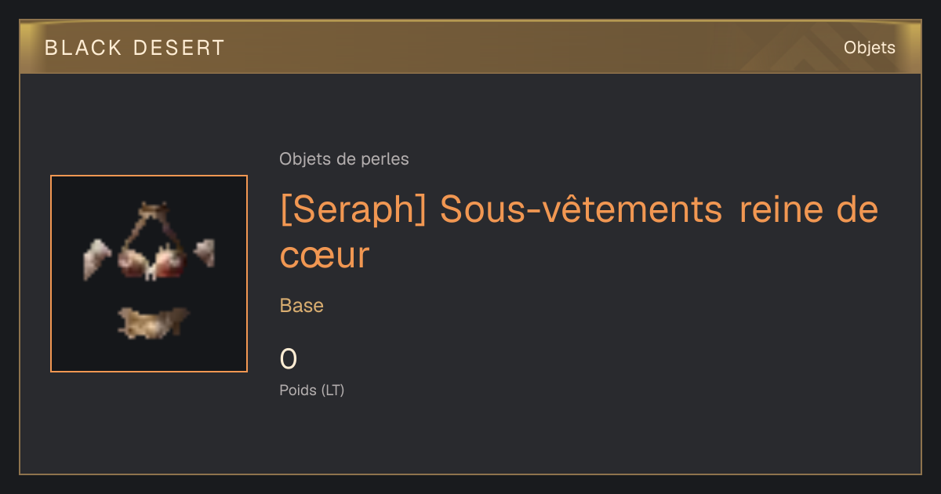The image size is (941, 494).
Task: Click the Poids (LT) label
Action: point(312,390)
